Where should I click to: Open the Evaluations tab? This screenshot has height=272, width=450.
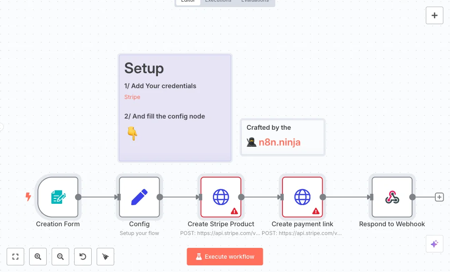pyautogui.click(x=255, y=1)
